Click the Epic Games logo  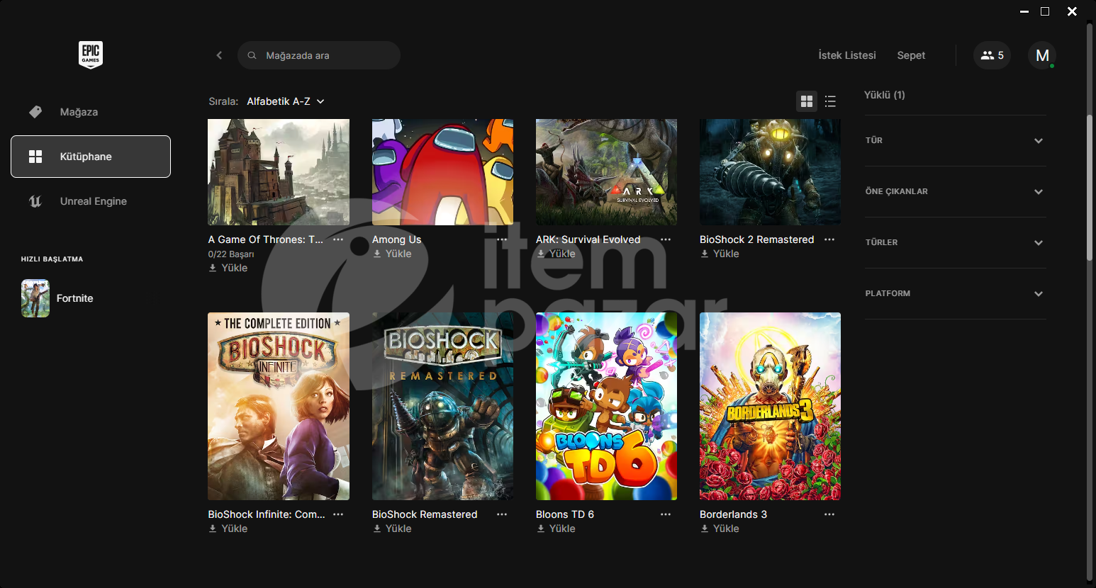pos(91,55)
